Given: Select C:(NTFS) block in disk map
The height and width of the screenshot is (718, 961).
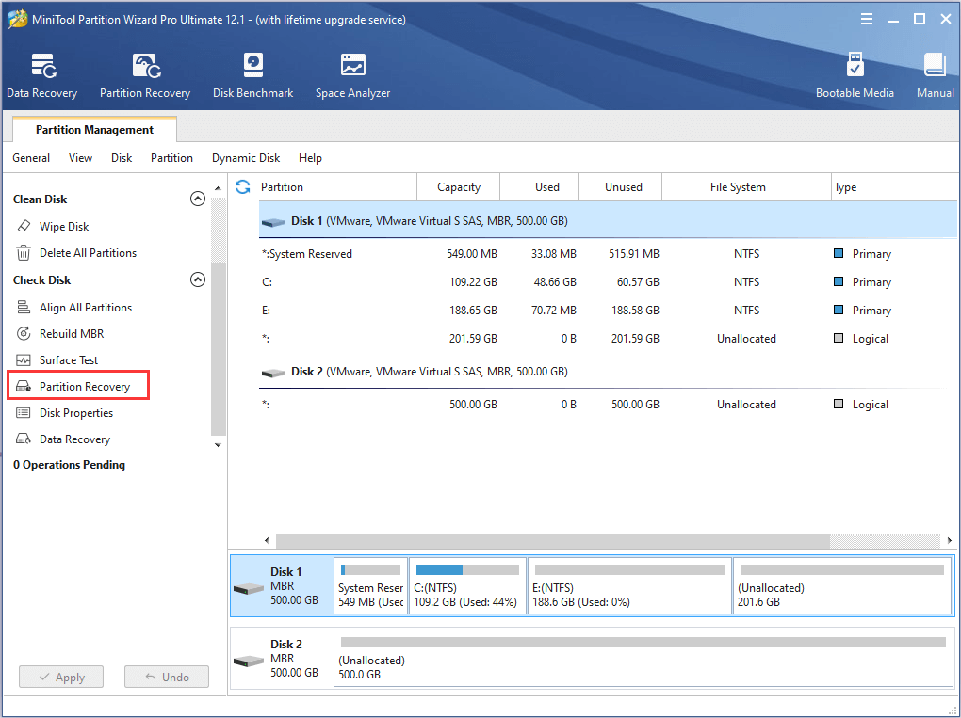Looking at the screenshot, I should click(x=467, y=585).
